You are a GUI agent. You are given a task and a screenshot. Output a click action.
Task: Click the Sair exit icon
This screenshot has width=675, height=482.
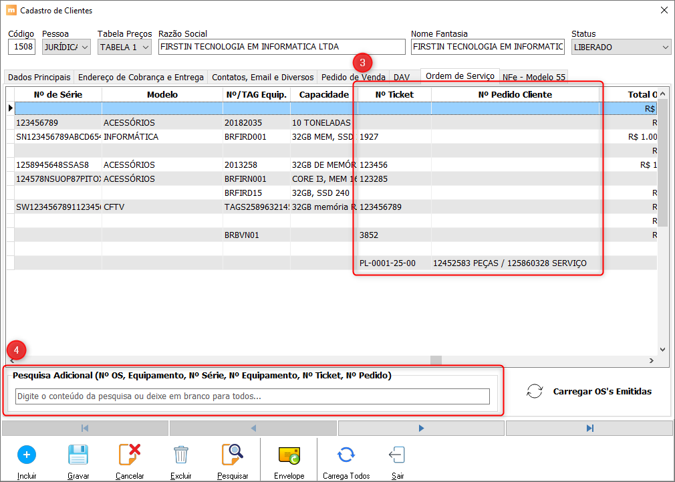click(x=397, y=455)
